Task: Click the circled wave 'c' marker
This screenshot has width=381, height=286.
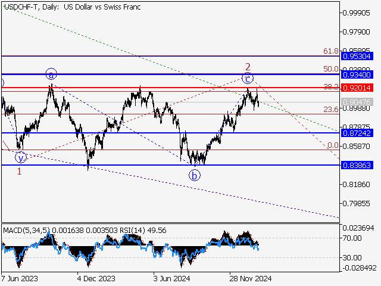Action: coord(248,78)
